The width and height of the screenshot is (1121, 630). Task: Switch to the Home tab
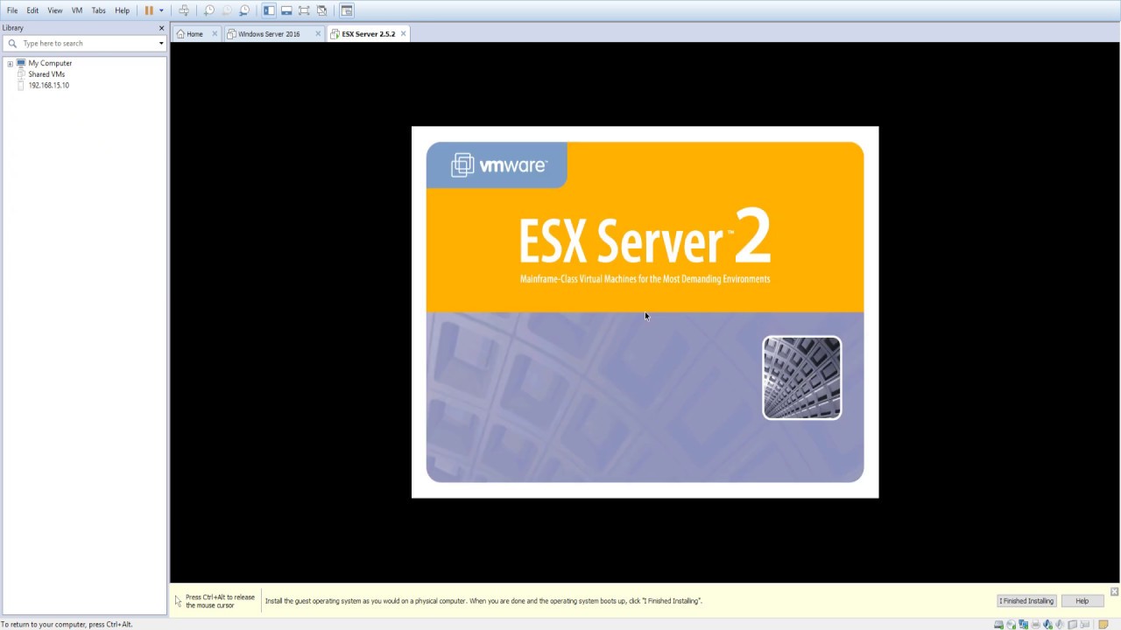tap(194, 34)
